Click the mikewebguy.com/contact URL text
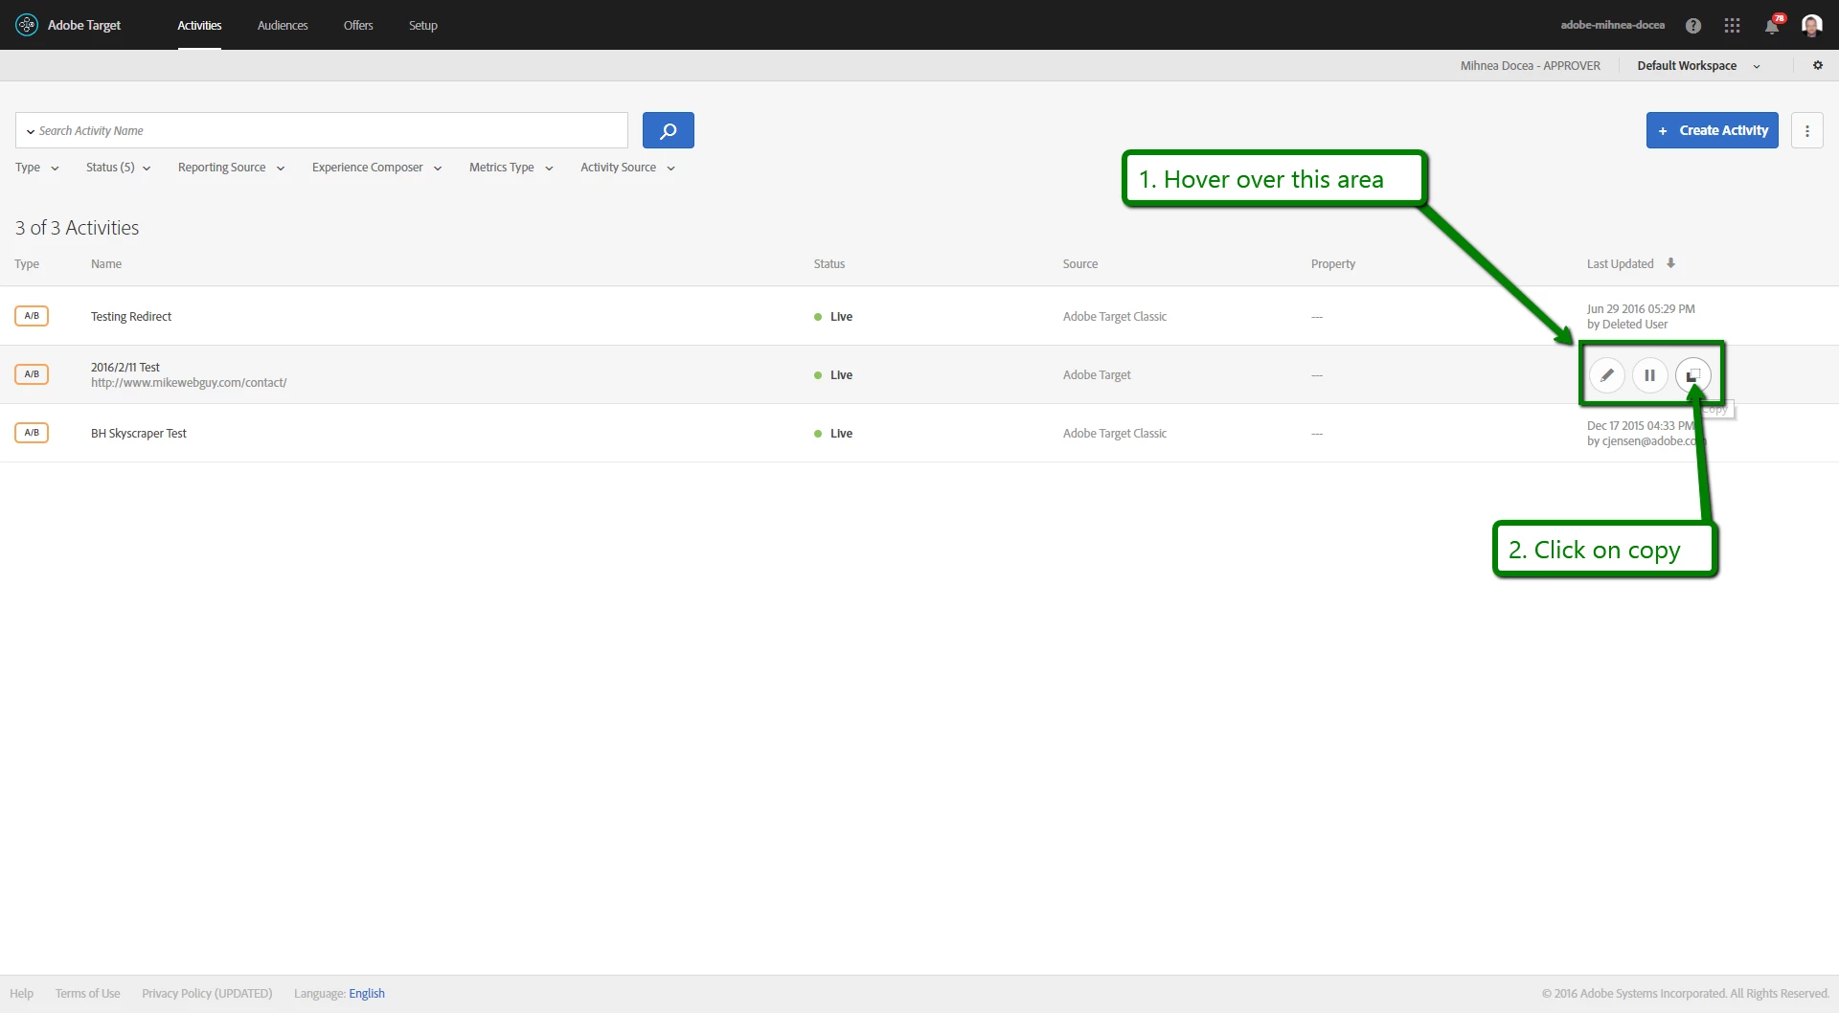Screen dimensions: 1839x1013 (x=189, y=383)
